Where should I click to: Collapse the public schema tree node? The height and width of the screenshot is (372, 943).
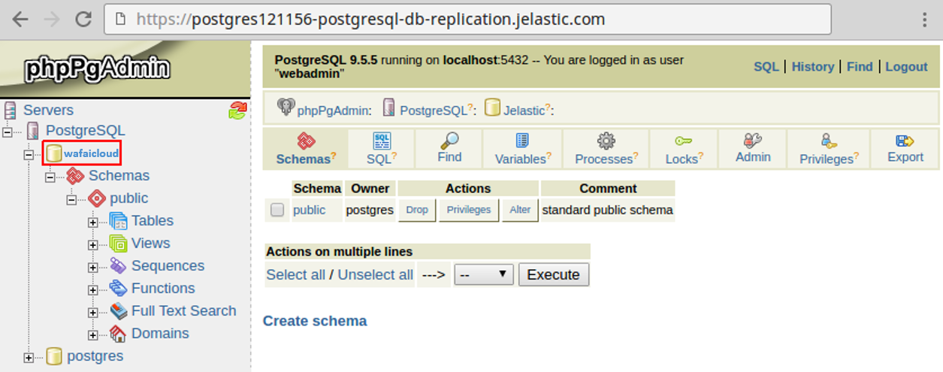pyautogui.click(x=71, y=200)
